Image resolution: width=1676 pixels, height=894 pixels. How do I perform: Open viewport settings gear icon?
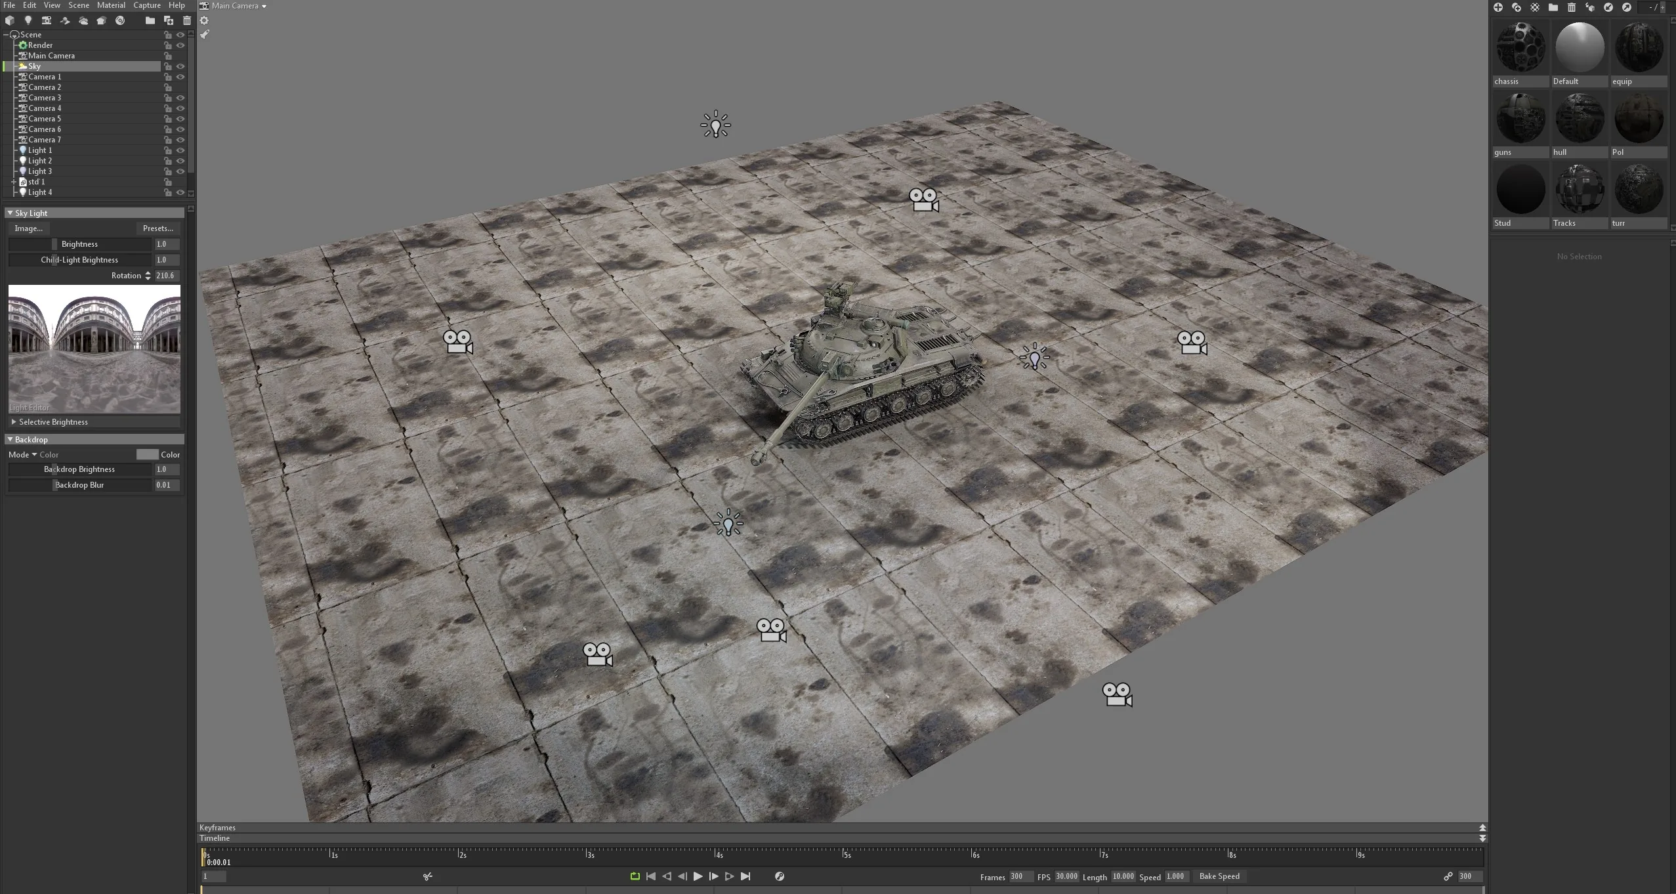pos(204,20)
